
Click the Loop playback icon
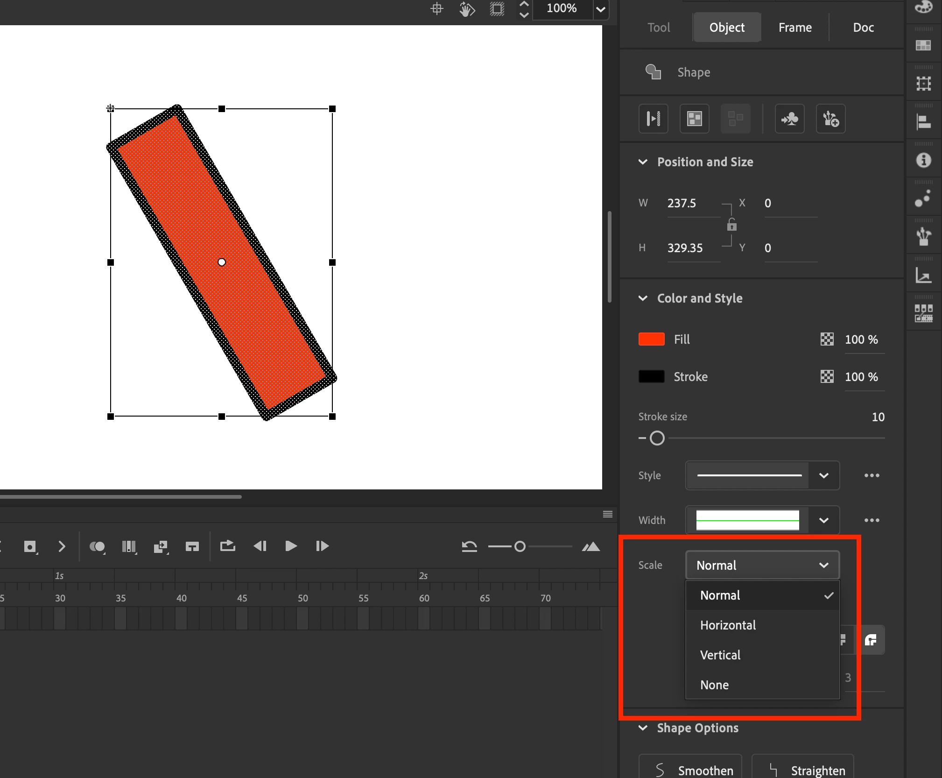(227, 546)
